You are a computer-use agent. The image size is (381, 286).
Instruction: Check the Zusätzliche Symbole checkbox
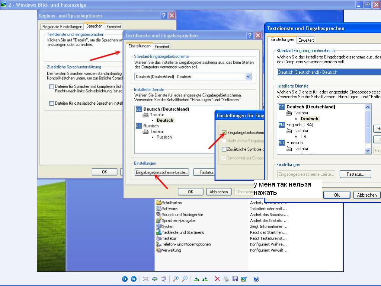224,149
